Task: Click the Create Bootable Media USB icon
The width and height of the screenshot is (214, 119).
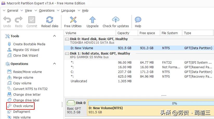Action: 9,44
